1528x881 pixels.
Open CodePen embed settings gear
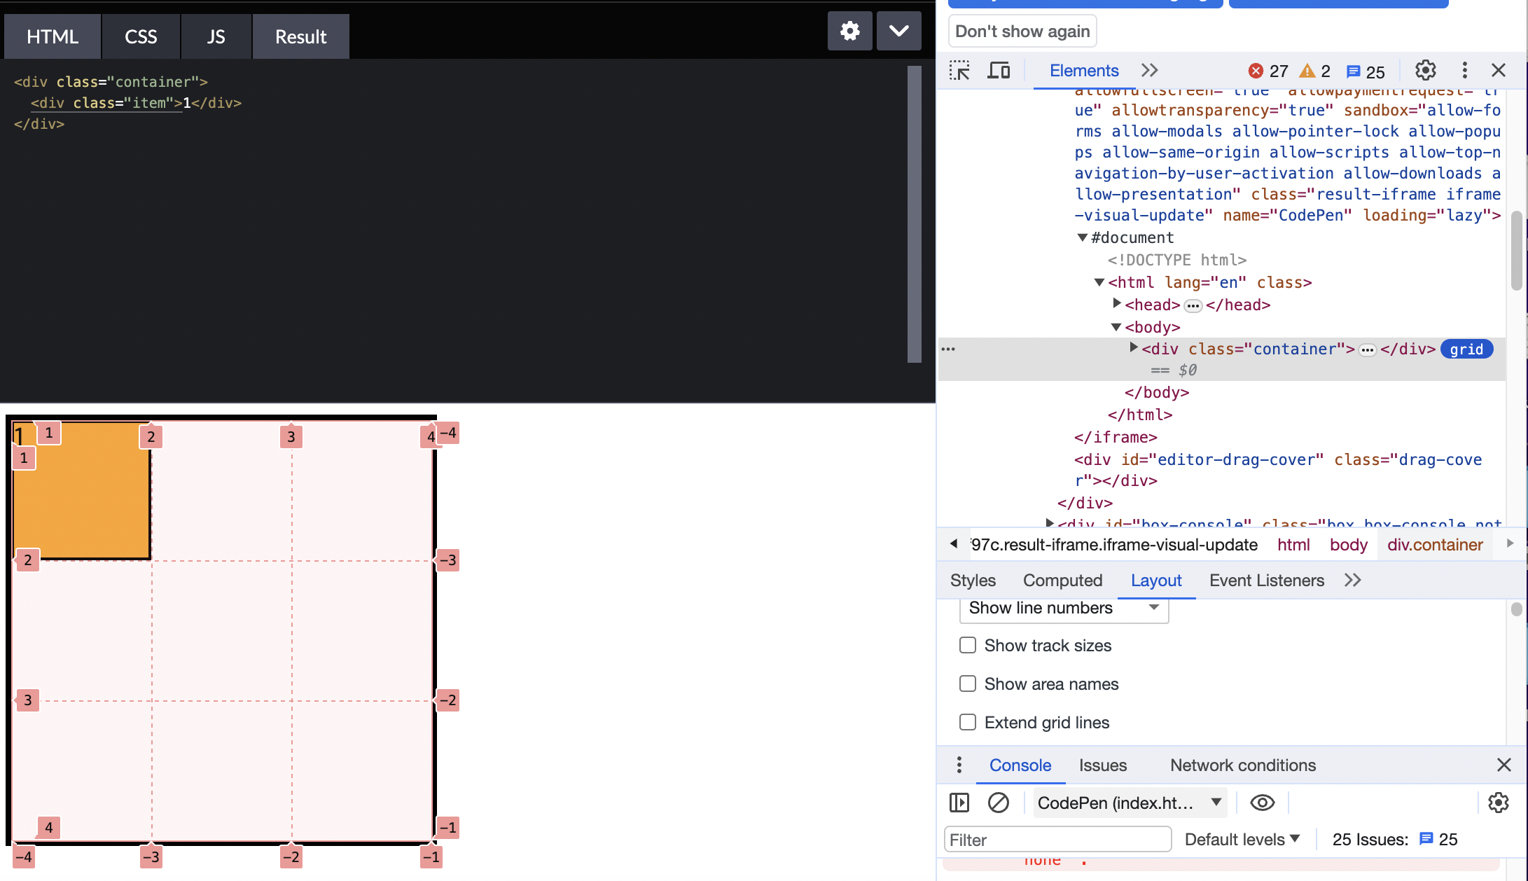point(849,31)
